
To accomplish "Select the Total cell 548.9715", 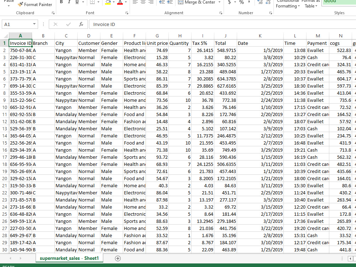I will coord(225,51).
